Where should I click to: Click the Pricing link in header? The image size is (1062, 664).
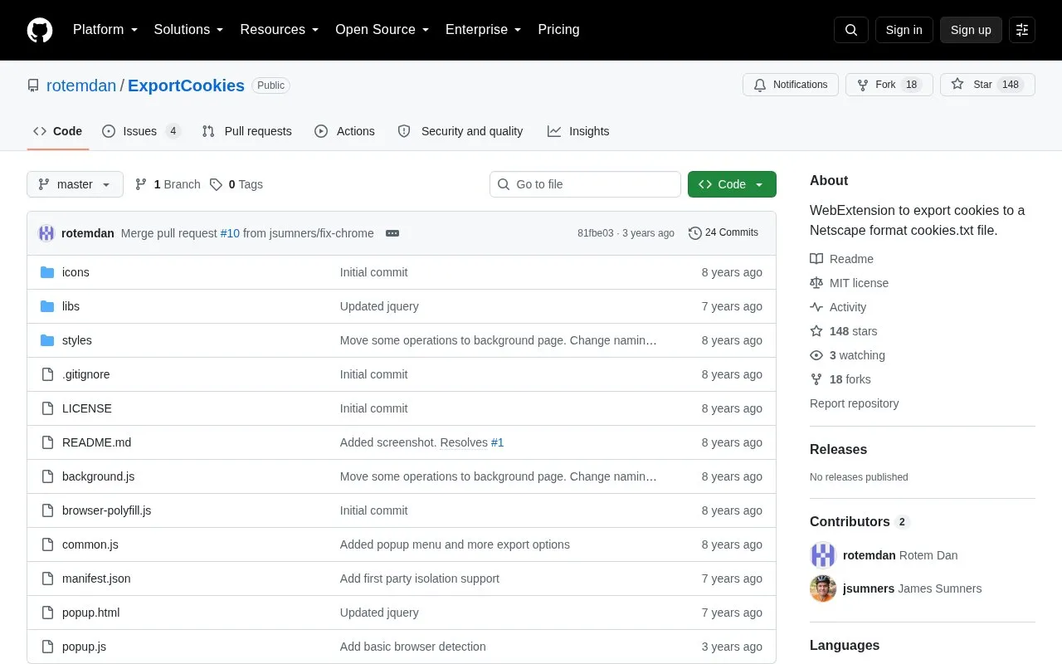[x=558, y=30]
